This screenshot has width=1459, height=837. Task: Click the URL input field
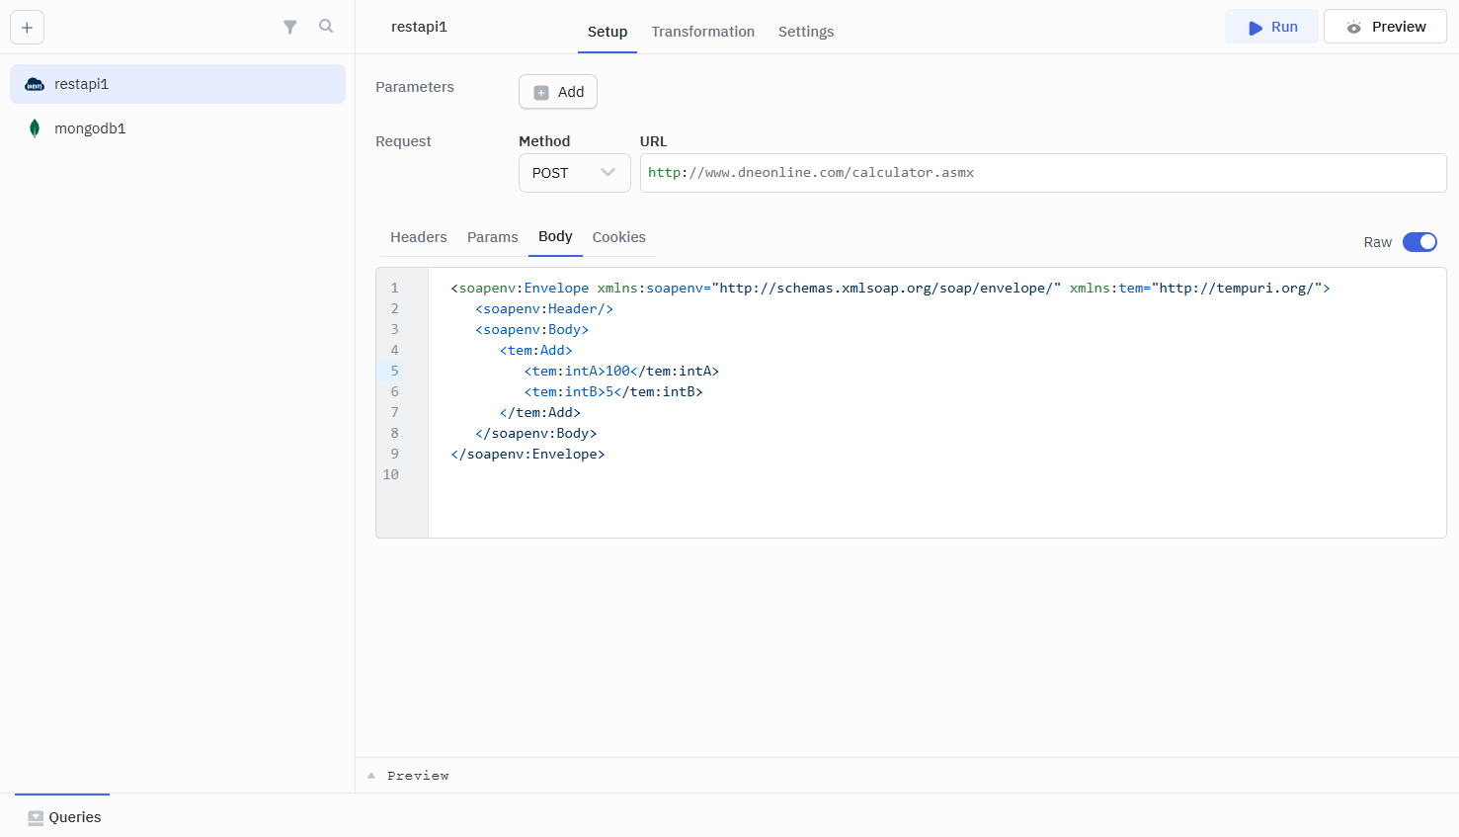[1042, 173]
